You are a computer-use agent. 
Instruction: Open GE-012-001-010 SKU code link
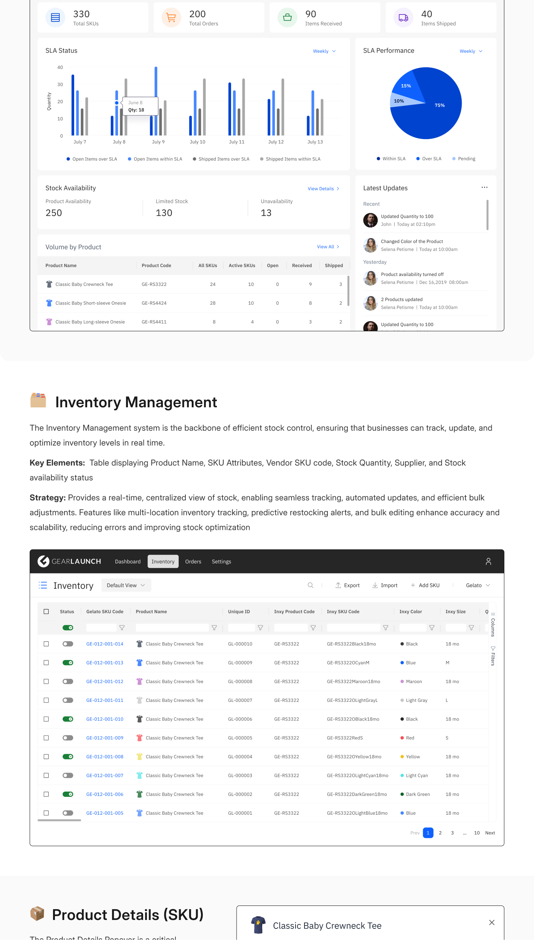(x=105, y=719)
